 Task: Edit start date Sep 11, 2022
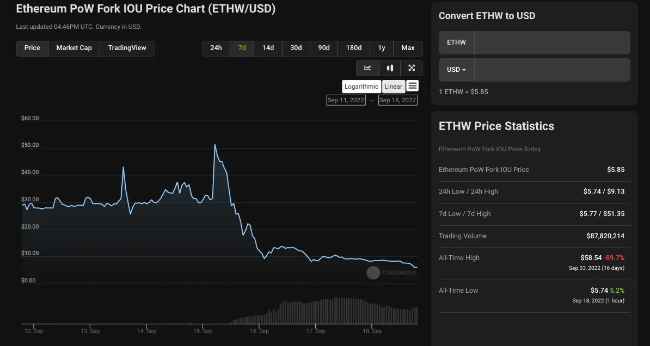346,100
